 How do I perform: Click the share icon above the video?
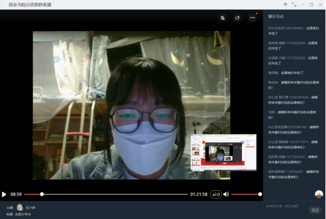237,18
